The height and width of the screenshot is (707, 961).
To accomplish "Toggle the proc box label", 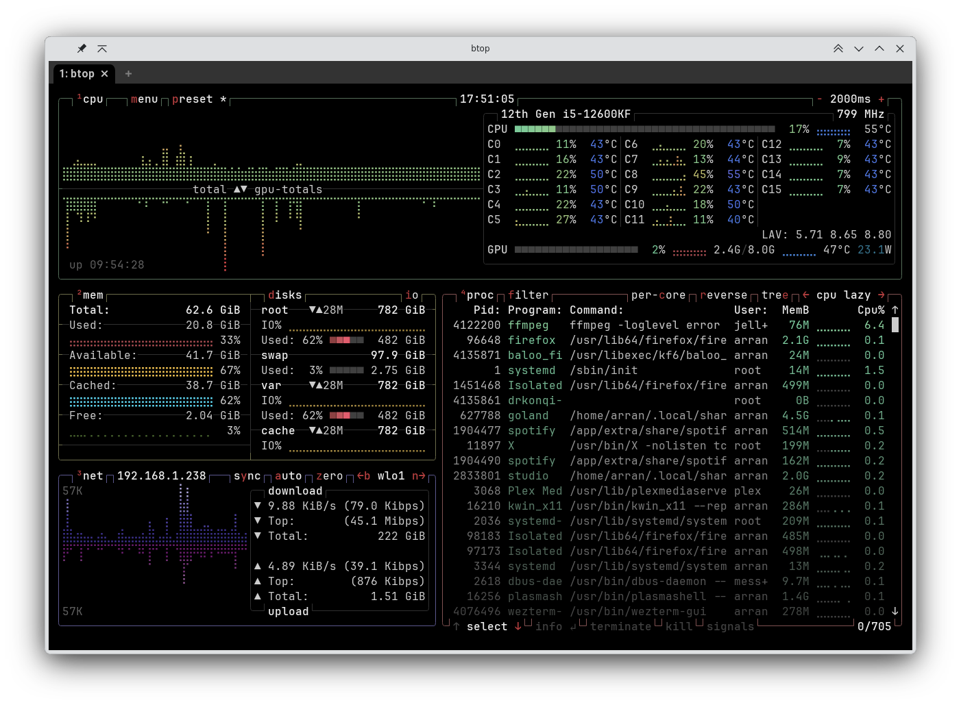I will pyautogui.click(x=477, y=295).
